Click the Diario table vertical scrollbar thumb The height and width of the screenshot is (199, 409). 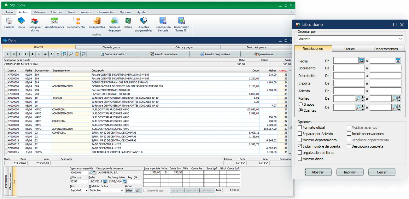click(x=290, y=128)
